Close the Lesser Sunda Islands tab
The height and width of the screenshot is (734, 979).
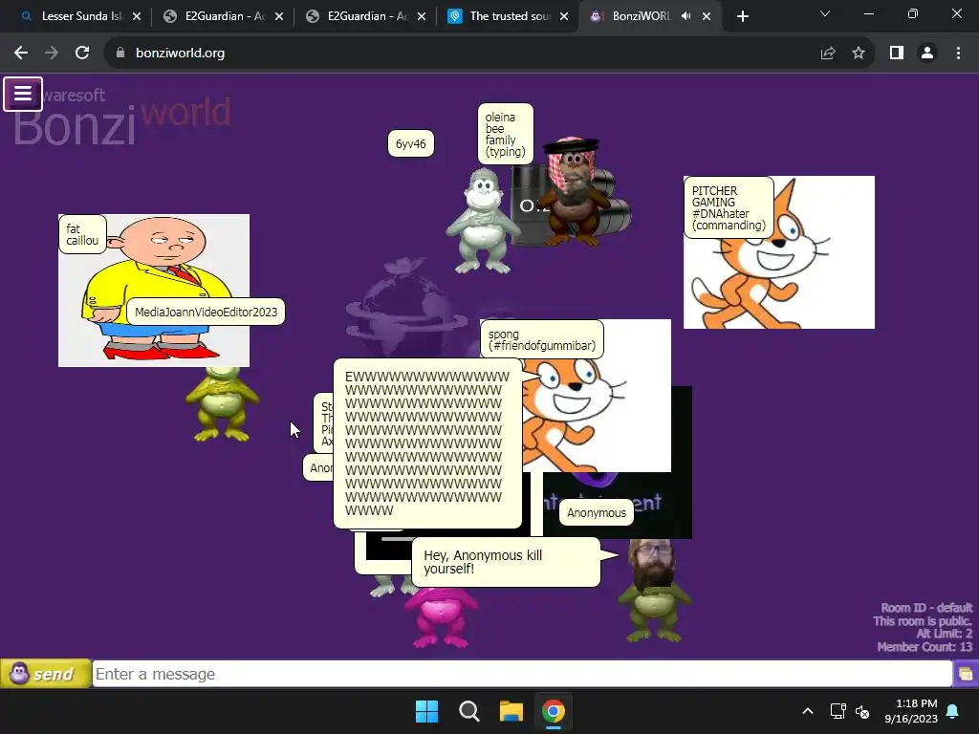pos(137,16)
